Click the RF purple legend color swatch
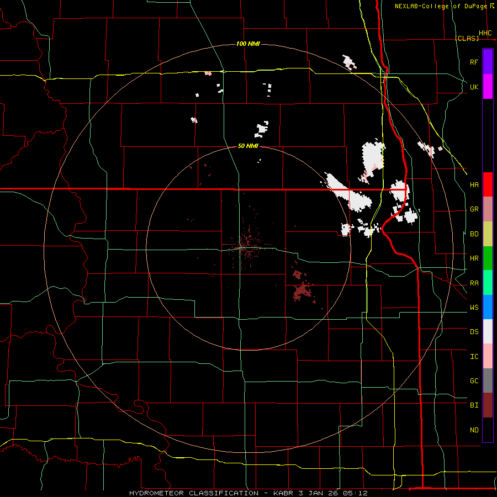This screenshot has width=497, height=497. [488, 62]
